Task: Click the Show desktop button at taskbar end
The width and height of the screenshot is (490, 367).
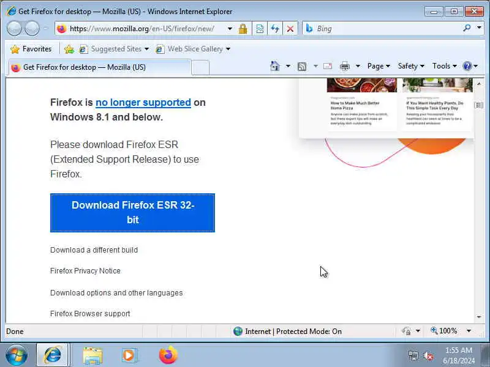Action: click(486, 355)
